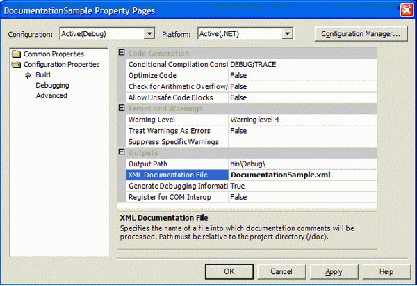Select Advanced in the properties tree

coord(51,96)
